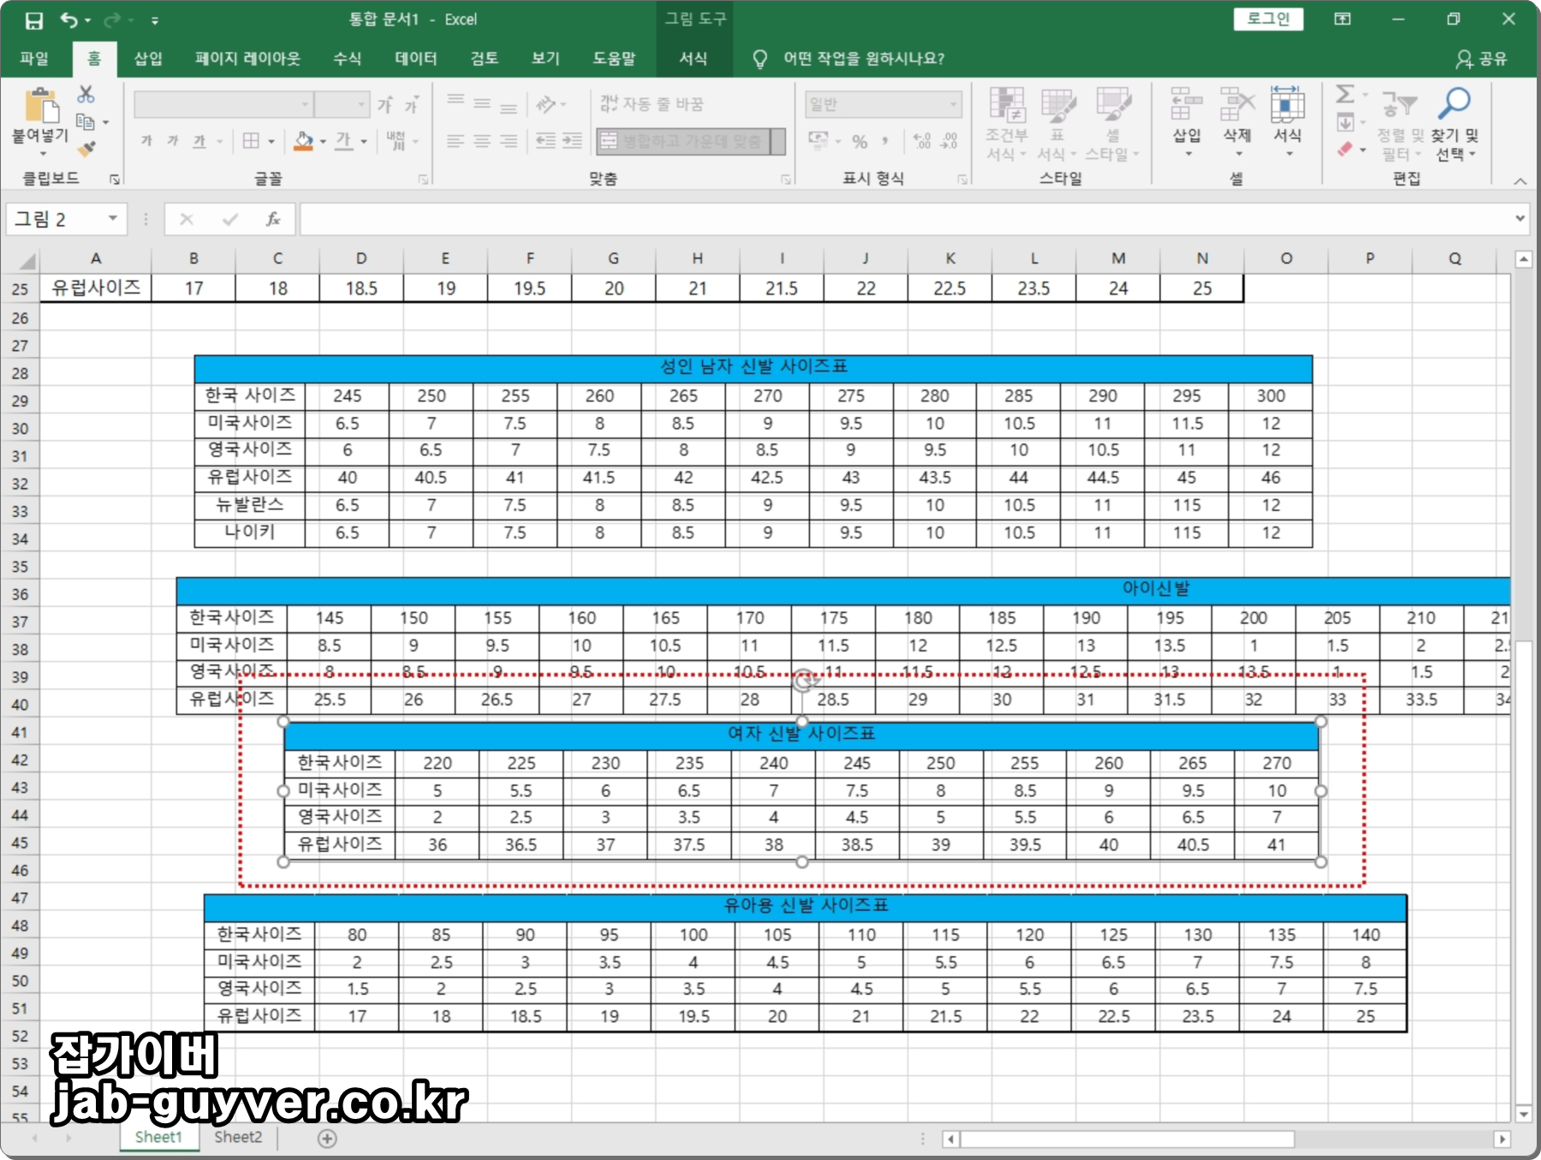Click the percent style icon
The width and height of the screenshot is (1541, 1160).
860,140
